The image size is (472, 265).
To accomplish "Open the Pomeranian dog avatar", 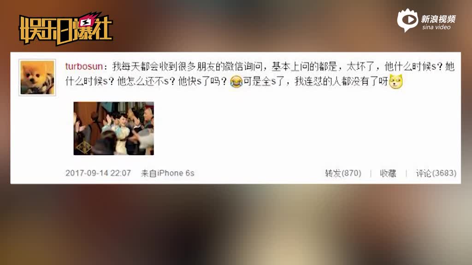I will coord(37,77).
